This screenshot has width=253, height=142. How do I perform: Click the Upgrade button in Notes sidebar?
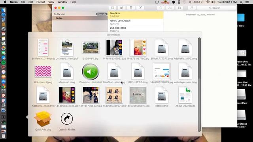tap(102, 14)
